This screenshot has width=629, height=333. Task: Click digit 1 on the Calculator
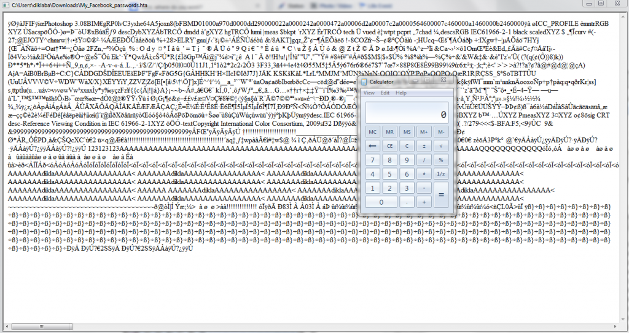(372, 188)
